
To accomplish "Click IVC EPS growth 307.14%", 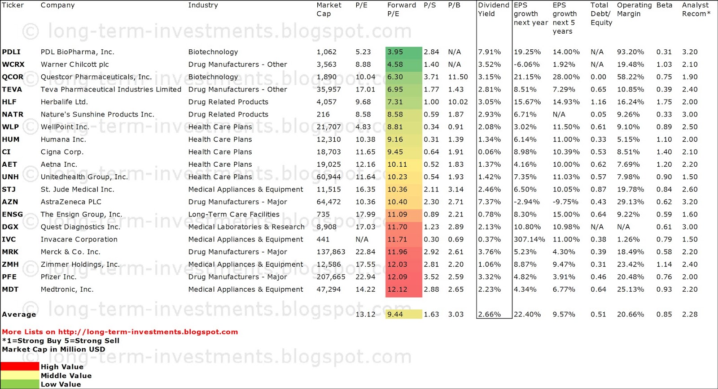I will [530, 240].
